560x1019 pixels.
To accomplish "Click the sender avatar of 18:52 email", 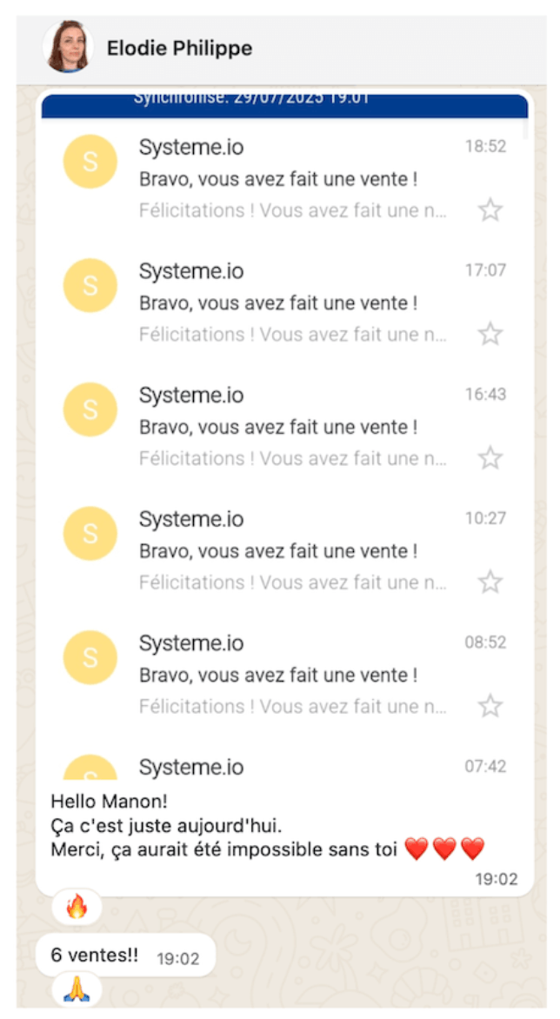I will click(90, 162).
